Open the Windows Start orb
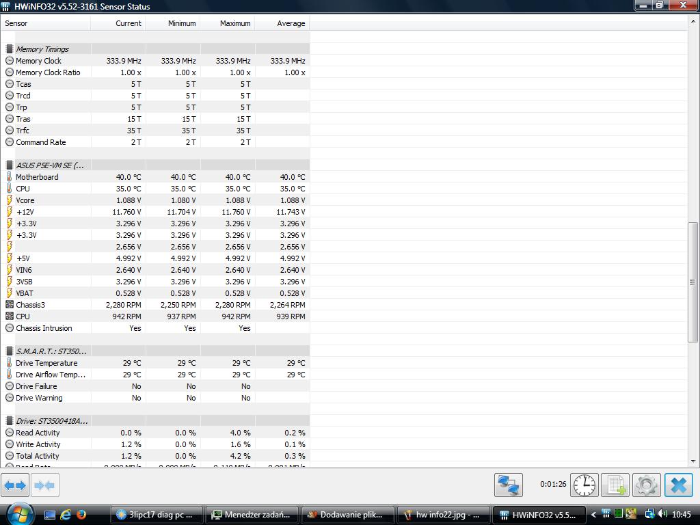This screenshot has width=700, height=525. 18,514
